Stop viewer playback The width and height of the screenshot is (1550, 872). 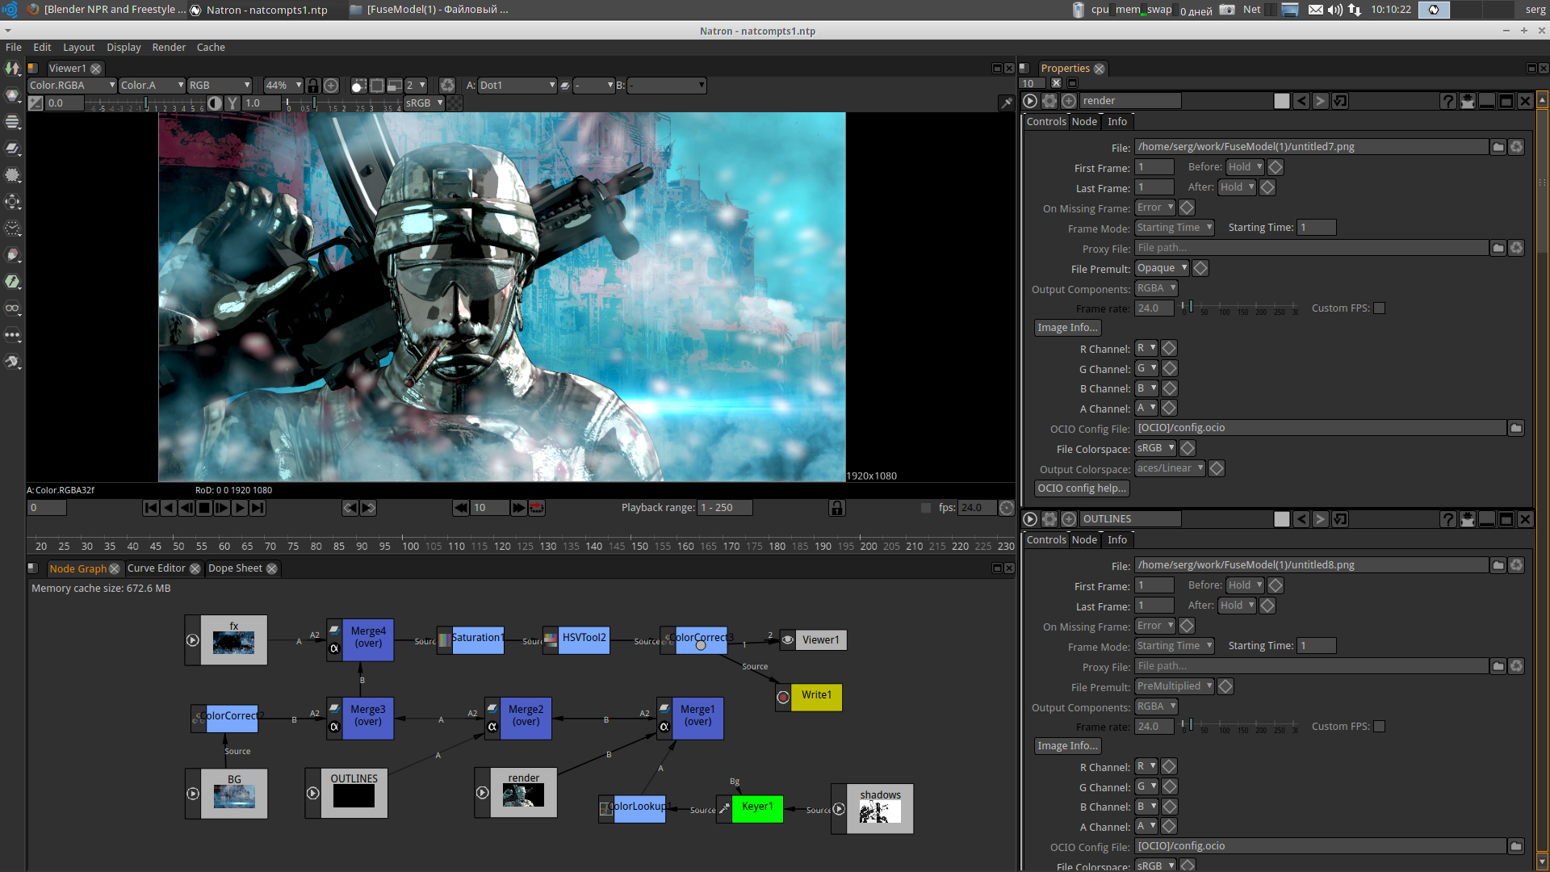coord(204,508)
